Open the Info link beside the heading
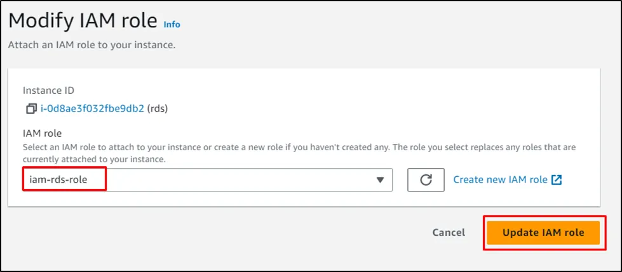 pyautogui.click(x=172, y=24)
